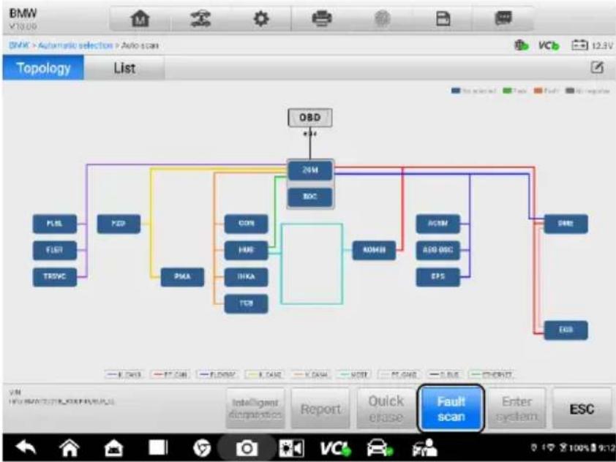
Task: Click the ETHERNET green legend entry
Action: point(492,374)
